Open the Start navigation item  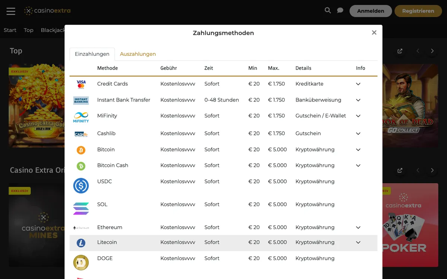(x=10, y=30)
